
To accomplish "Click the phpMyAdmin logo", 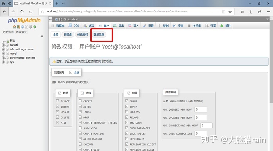I will coord(24,20).
